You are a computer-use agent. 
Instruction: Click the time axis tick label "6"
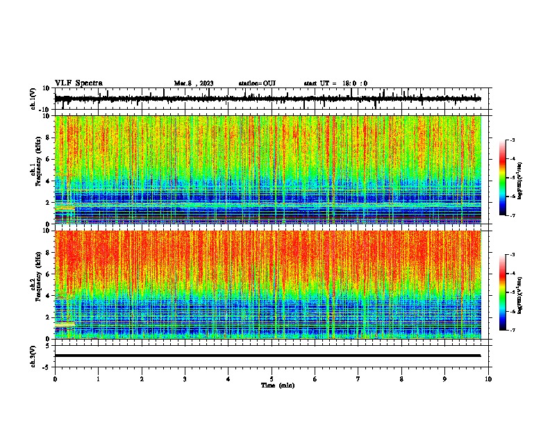point(315,379)
